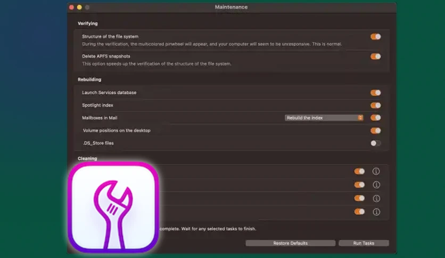Click Volume positions on the desktop label

pyautogui.click(x=117, y=131)
